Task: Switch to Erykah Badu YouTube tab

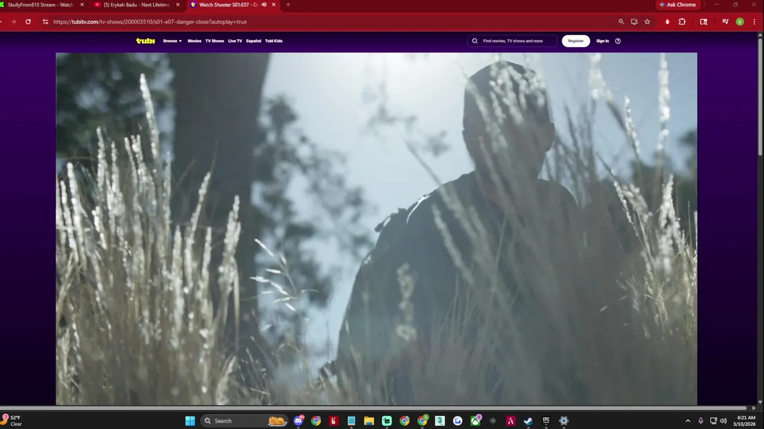Action: point(136,5)
